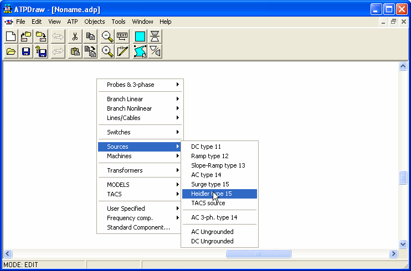
Task: Restore the inner Noname.adp document window
Action: pyautogui.click(x=393, y=22)
